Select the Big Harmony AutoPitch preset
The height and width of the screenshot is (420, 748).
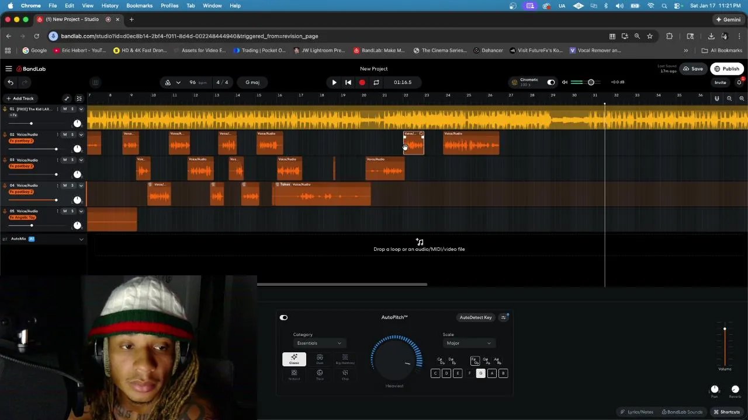(x=345, y=359)
